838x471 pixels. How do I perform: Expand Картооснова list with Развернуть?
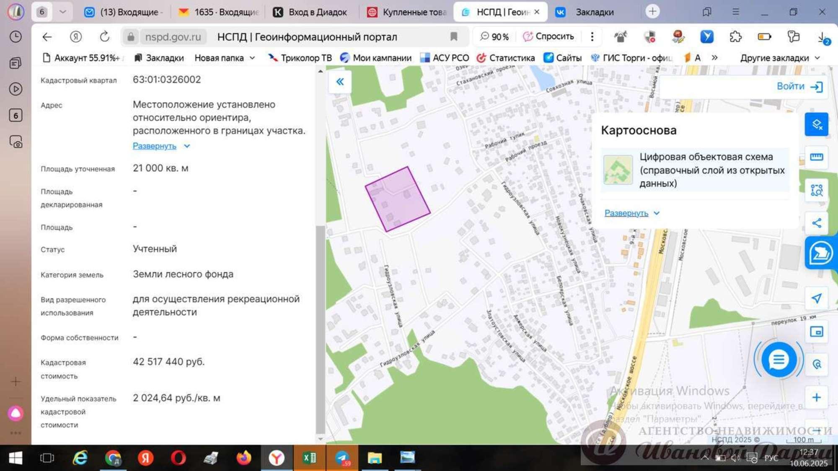point(632,213)
